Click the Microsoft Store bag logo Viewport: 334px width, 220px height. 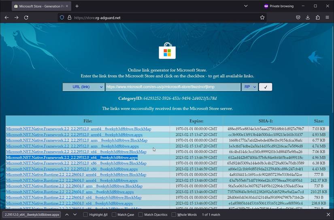click(x=167, y=51)
